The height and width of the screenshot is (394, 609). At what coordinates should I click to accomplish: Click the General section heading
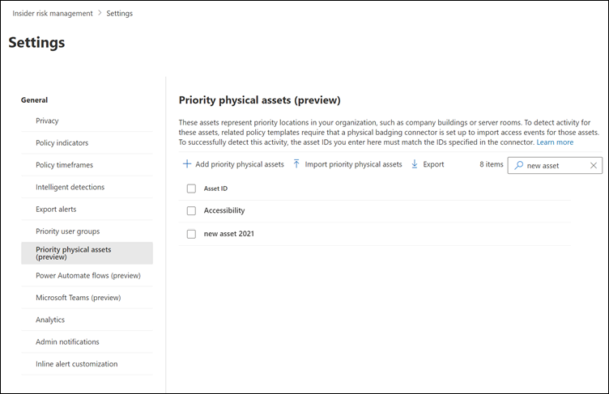click(34, 100)
